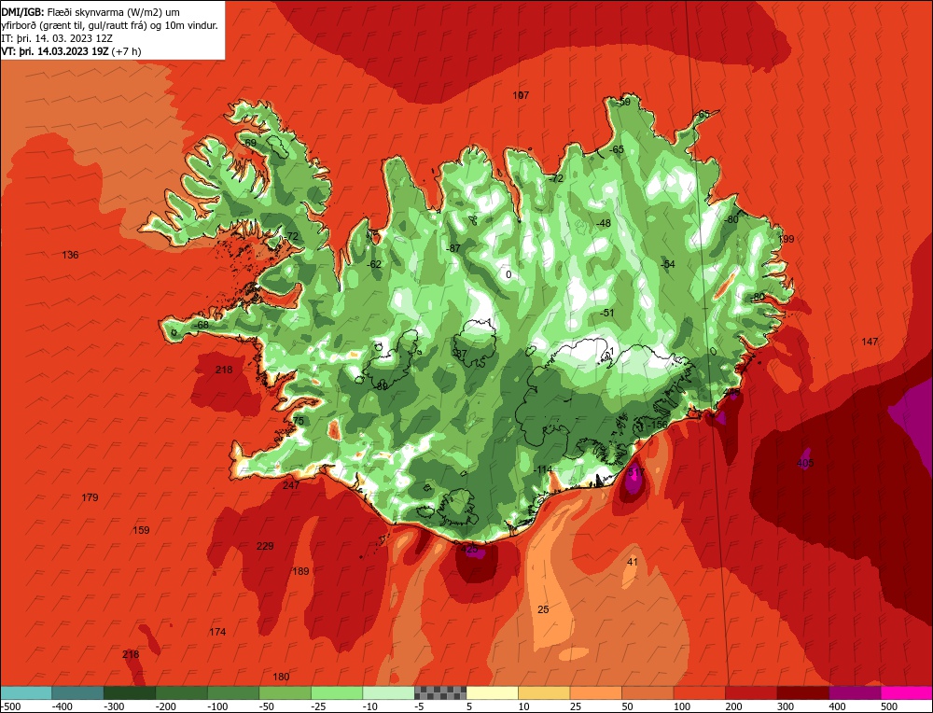
Task: Select the red legend swatch between 100 and 200
Action: click(699, 692)
